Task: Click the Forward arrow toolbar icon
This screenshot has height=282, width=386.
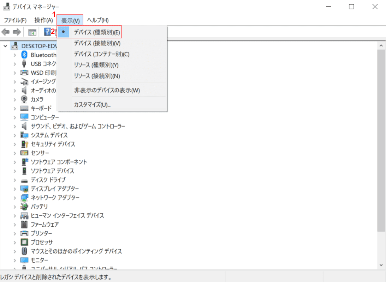Action: (x=17, y=32)
